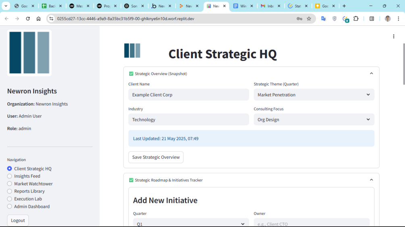Viewport: 405px width, 227px height.
Task: Switch to the Mes Upwork tab
Action: (x=76, y=6)
